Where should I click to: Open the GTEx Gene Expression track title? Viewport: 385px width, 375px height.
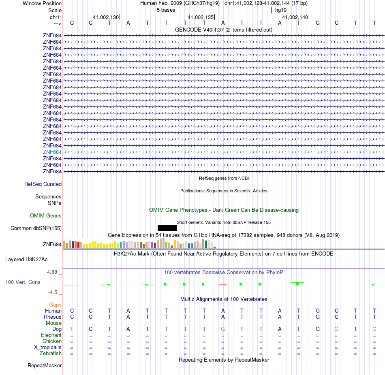click(x=224, y=235)
